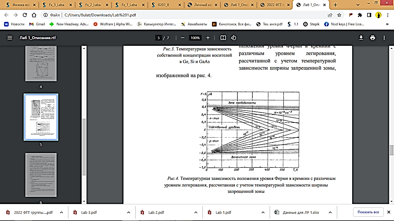Select page 4 thumbnail
The image size is (394, 221).
[41, 63]
